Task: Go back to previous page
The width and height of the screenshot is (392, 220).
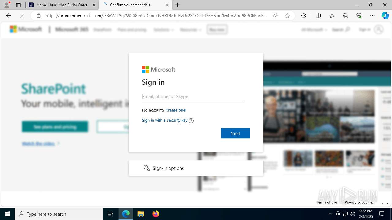Action: pyautogui.click(x=9, y=16)
